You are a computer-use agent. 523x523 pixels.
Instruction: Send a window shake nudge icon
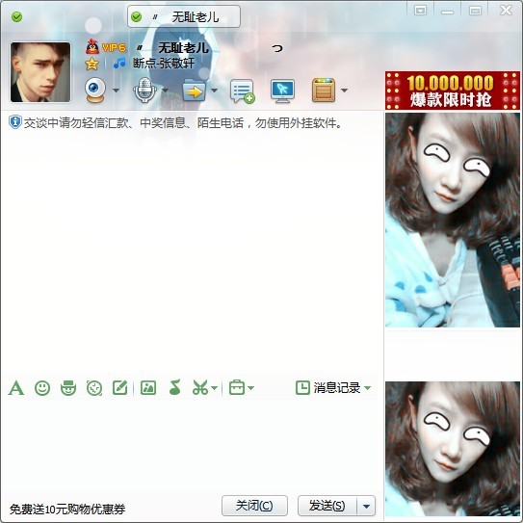tap(94, 388)
